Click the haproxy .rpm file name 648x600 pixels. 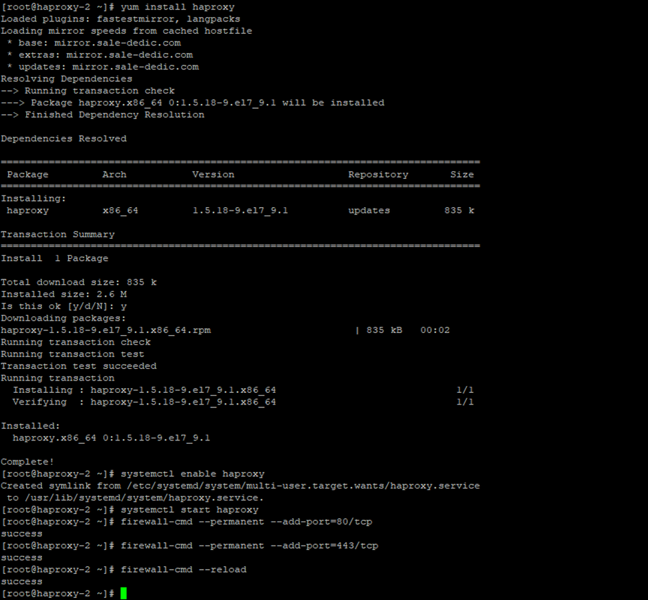click(106, 330)
